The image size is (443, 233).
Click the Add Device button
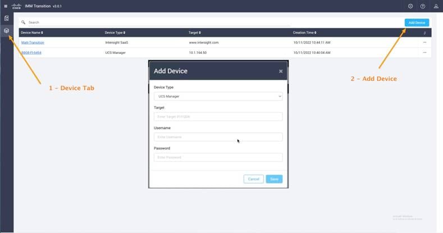click(417, 22)
